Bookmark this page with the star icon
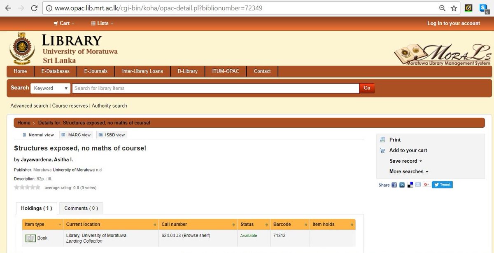The width and height of the screenshot is (494, 253). coord(454,8)
